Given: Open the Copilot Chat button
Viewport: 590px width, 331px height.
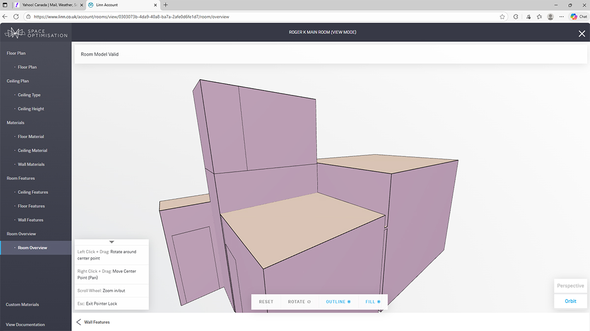Looking at the screenshot, I should (579, 16).
